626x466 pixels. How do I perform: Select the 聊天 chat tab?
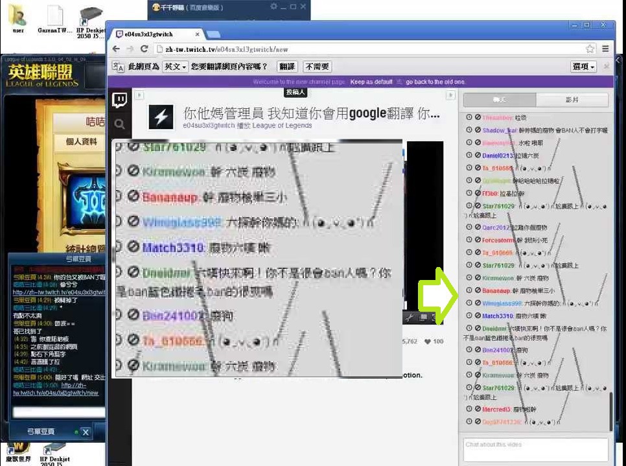point(500,99)
